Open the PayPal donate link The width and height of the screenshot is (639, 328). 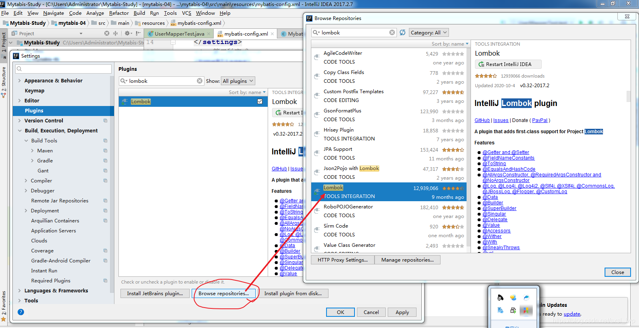(540, 120)
